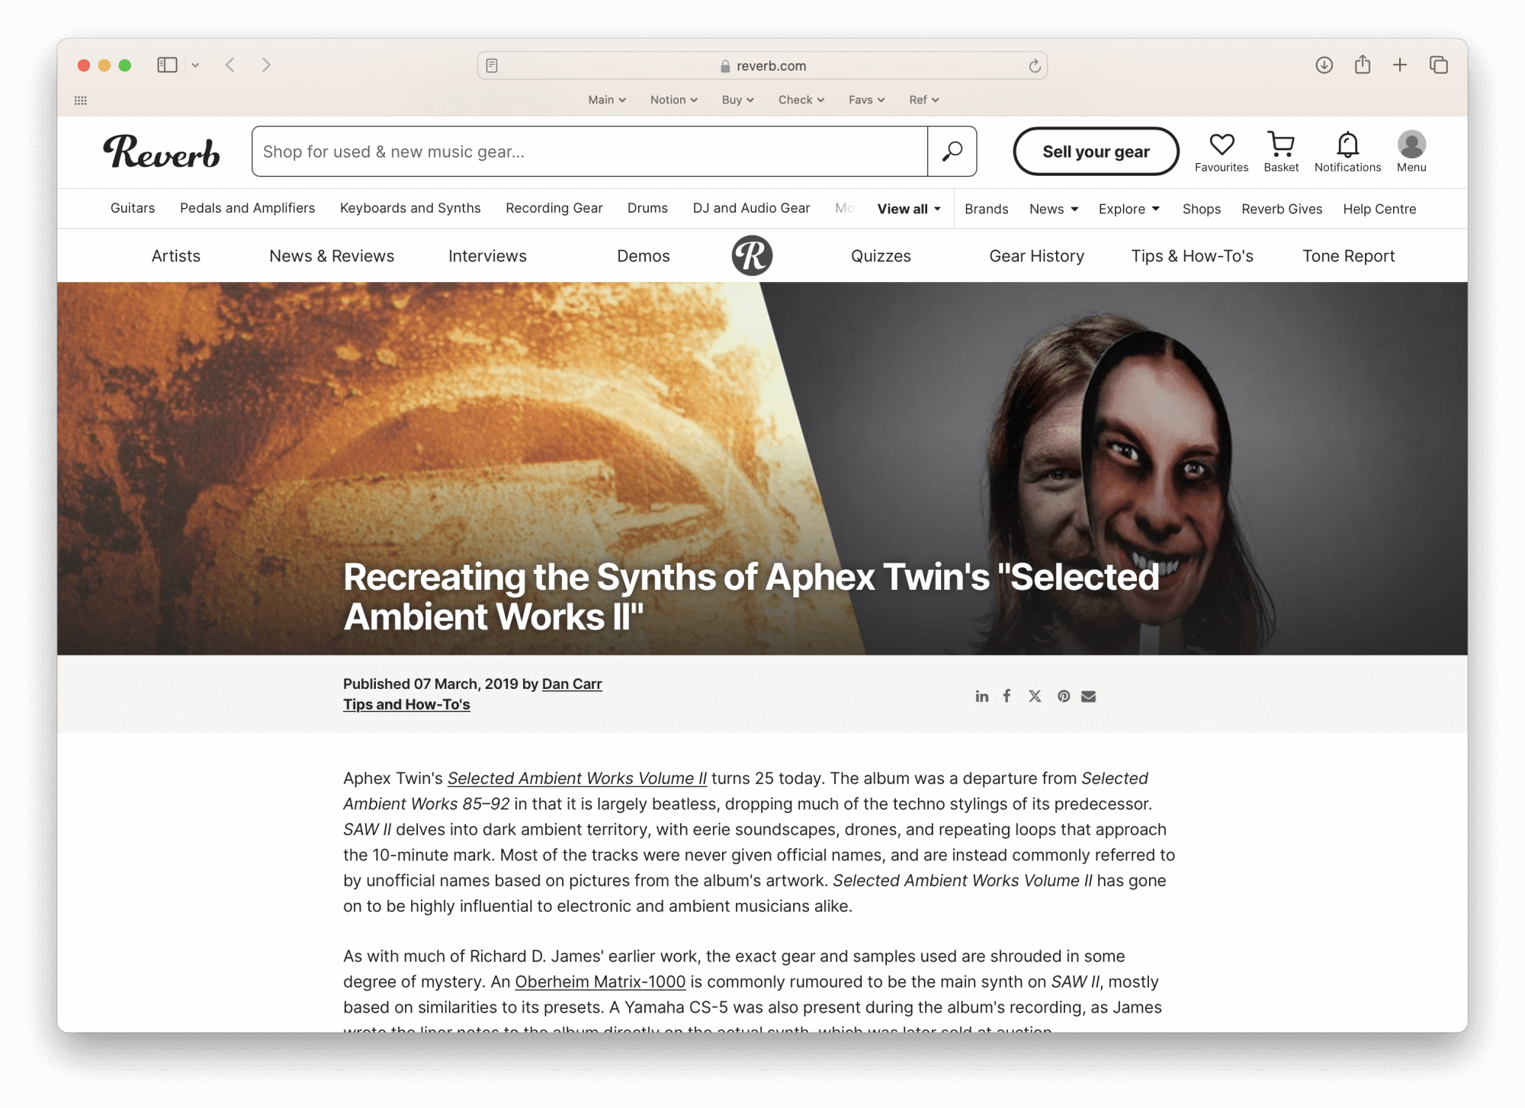The height and width of the screenshot is (1108, 1525).
Task: Go forward with Safari forward arrow
Action: point(266,66)
